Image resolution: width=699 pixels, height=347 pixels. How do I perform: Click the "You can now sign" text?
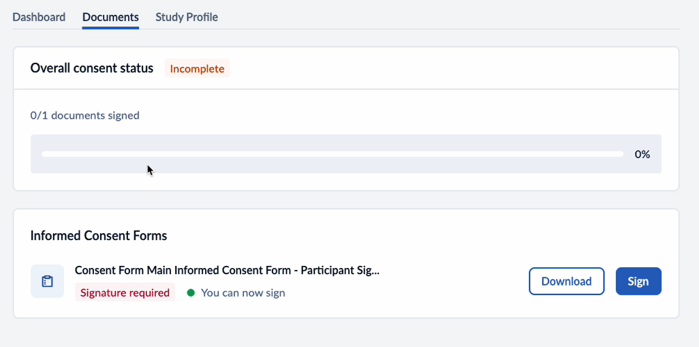point(243,293)
